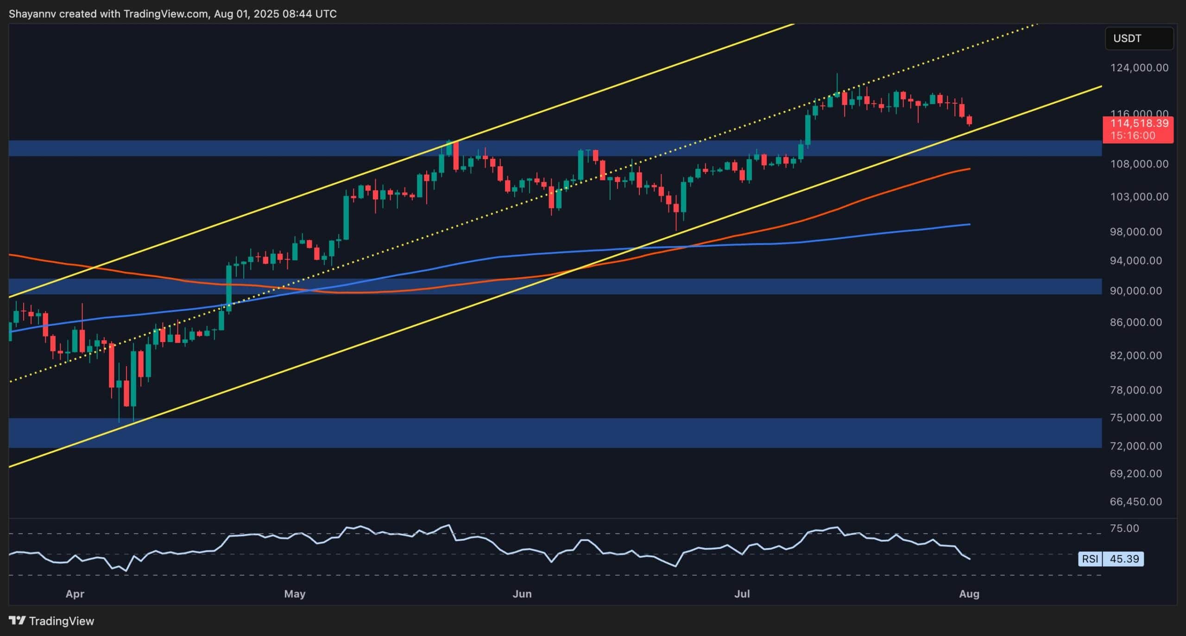Select the tall green breakout candle in mid-July

tap(808, 130)
